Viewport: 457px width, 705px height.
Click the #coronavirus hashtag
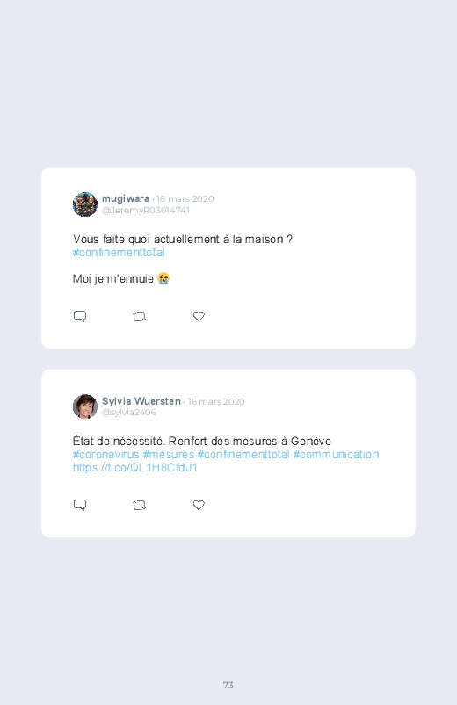(105, 455)
